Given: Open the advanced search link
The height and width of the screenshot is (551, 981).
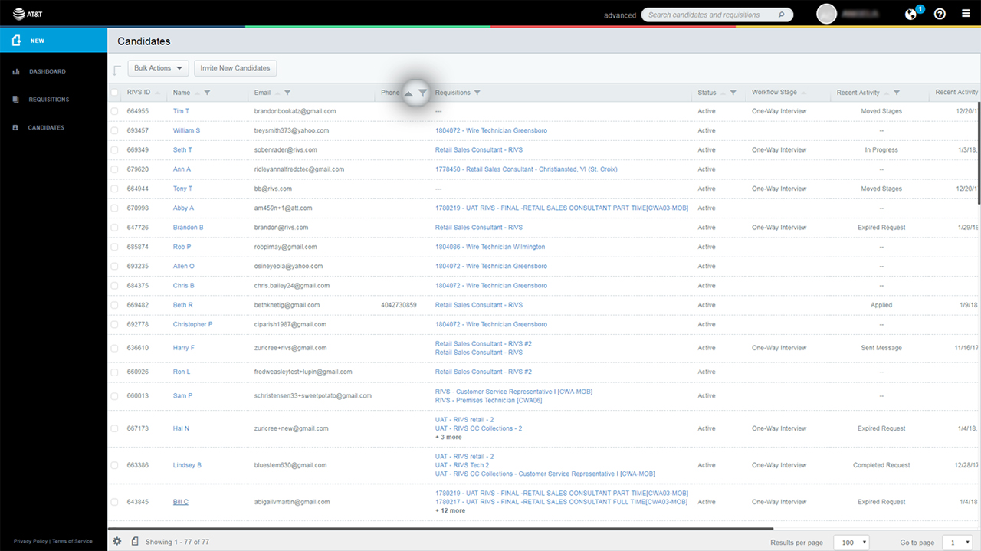Looking at the screenshot, I should [x=620, y=15].
